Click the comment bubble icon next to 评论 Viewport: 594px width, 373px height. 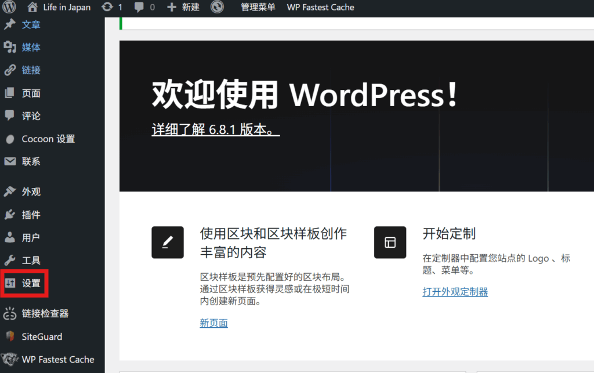coord(10,115)
